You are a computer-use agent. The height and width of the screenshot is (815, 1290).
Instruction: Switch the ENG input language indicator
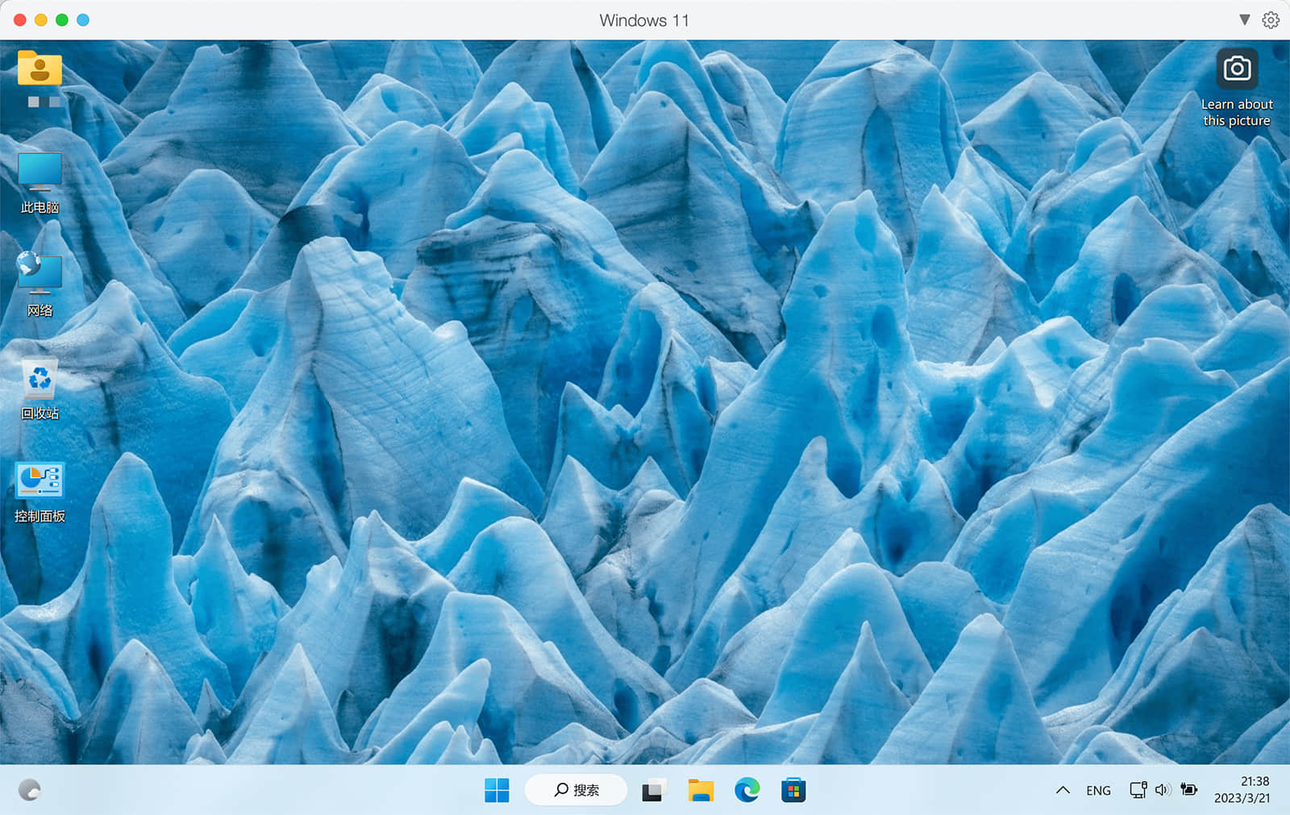(x=1098, y=790)
